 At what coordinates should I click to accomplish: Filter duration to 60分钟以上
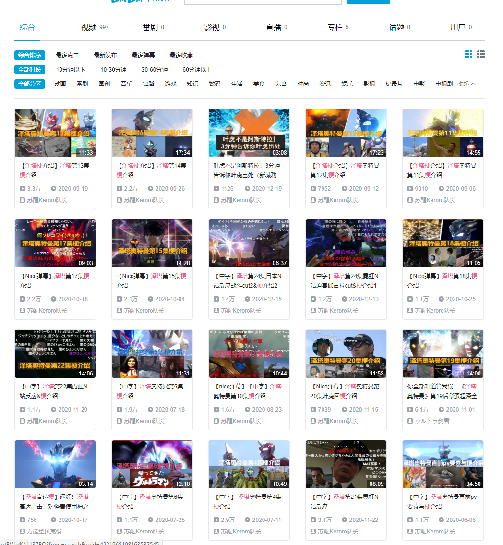[x=197, y=70]
